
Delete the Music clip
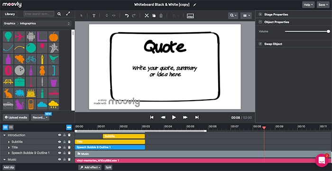point(69,160)
